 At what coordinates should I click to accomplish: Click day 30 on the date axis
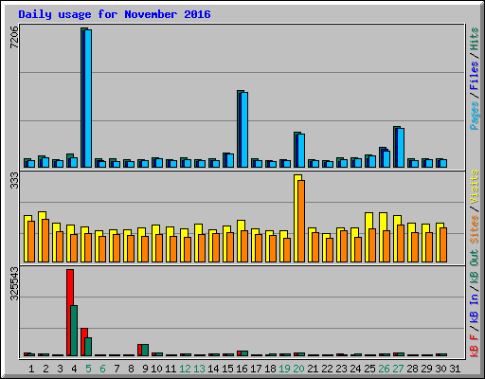click(440, 369)
